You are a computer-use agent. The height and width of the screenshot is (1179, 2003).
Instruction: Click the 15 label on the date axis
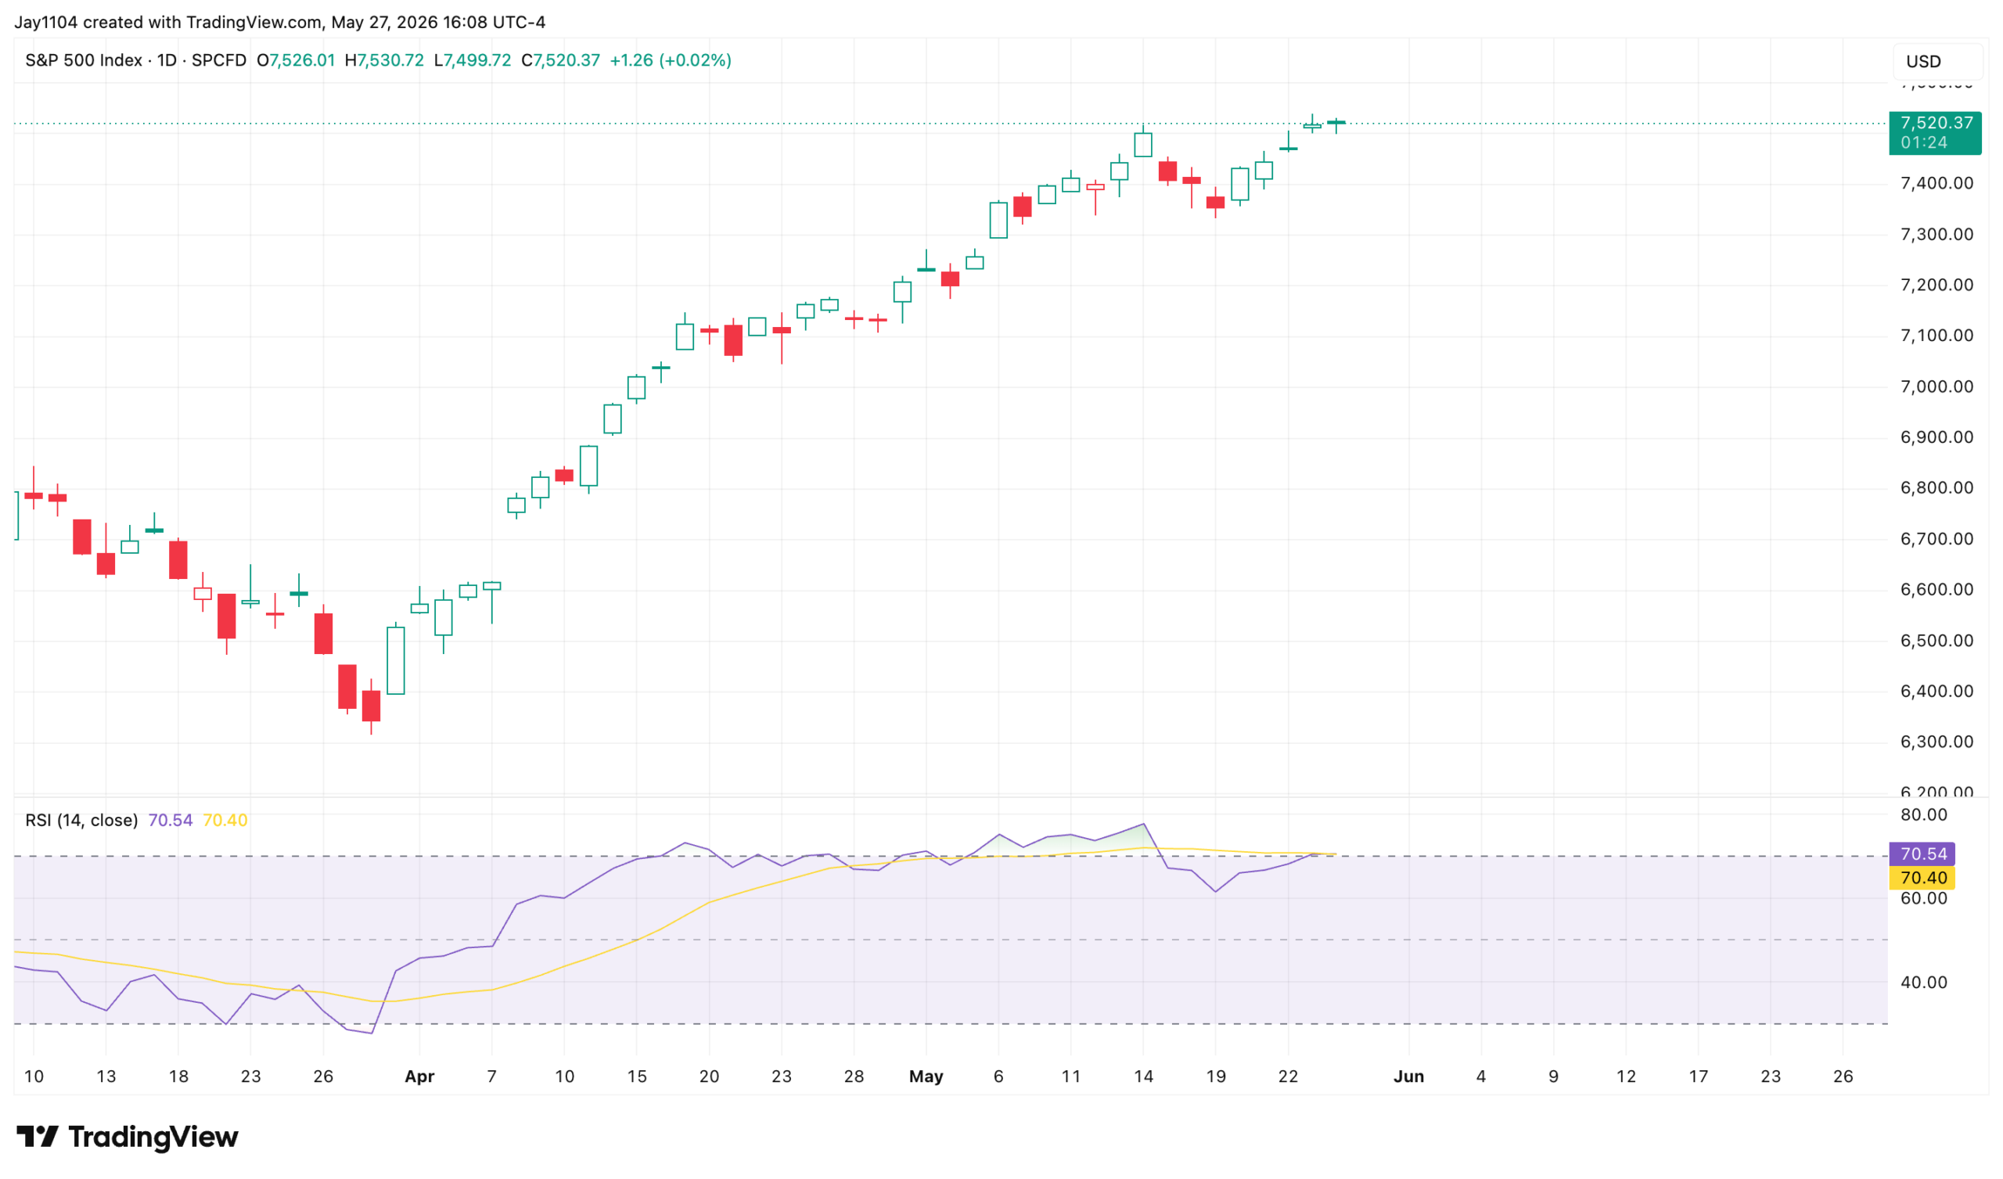tap(637, 1077)
